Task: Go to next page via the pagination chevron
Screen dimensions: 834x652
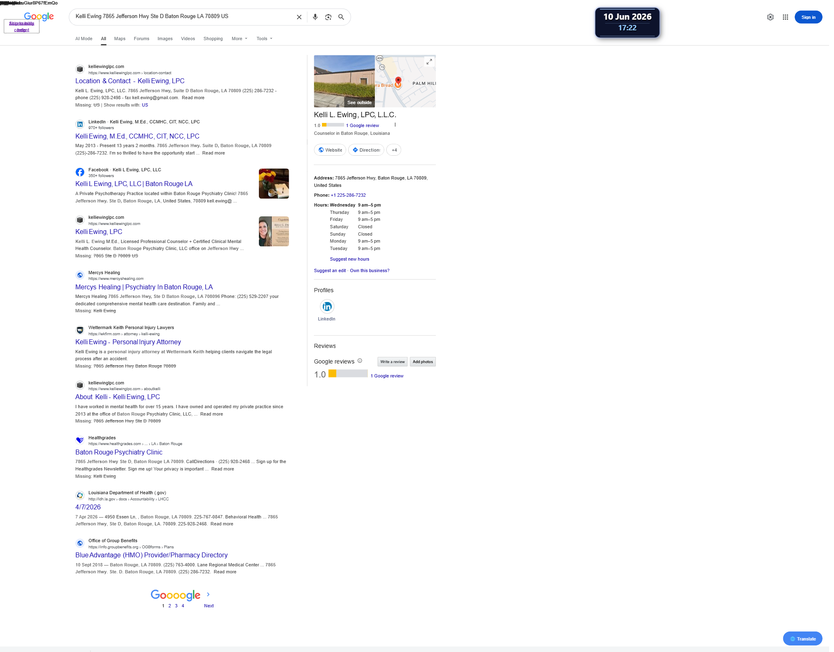Action: [208, 594]
